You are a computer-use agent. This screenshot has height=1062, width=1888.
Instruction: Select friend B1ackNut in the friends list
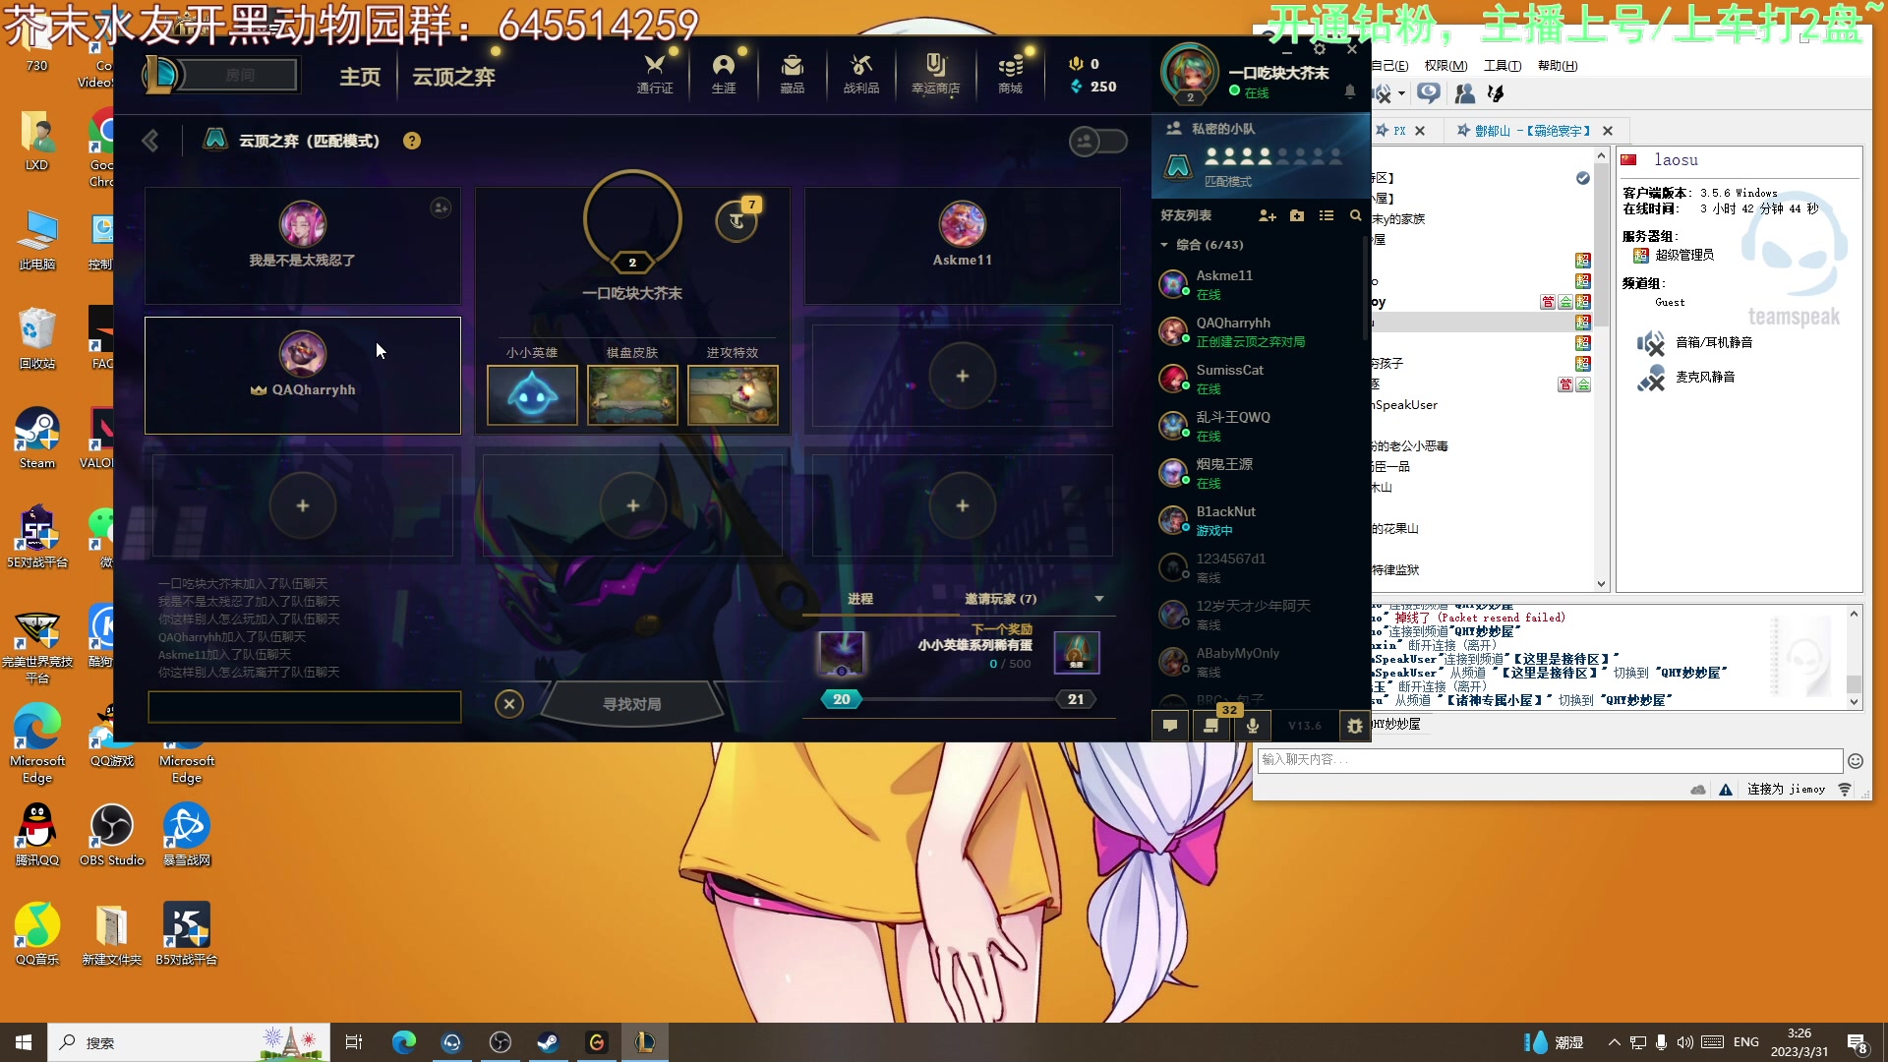coord(1260,520)
